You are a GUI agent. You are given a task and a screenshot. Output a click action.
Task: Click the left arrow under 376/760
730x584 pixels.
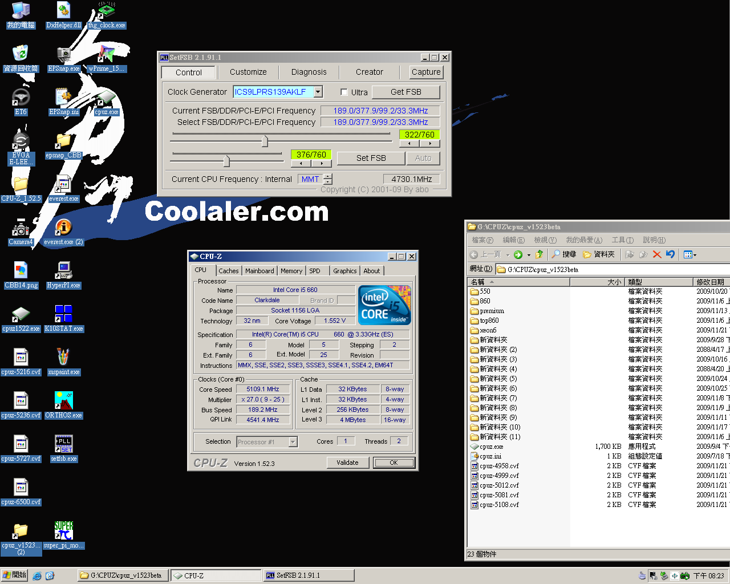click(x=301, y=164)
